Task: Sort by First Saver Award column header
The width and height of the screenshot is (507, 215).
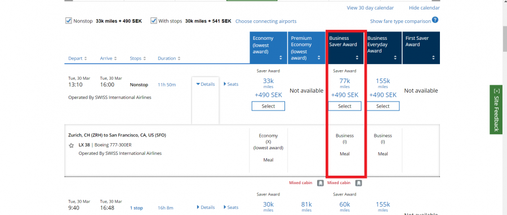Action: pyautogui.click(x=421, y=48)
